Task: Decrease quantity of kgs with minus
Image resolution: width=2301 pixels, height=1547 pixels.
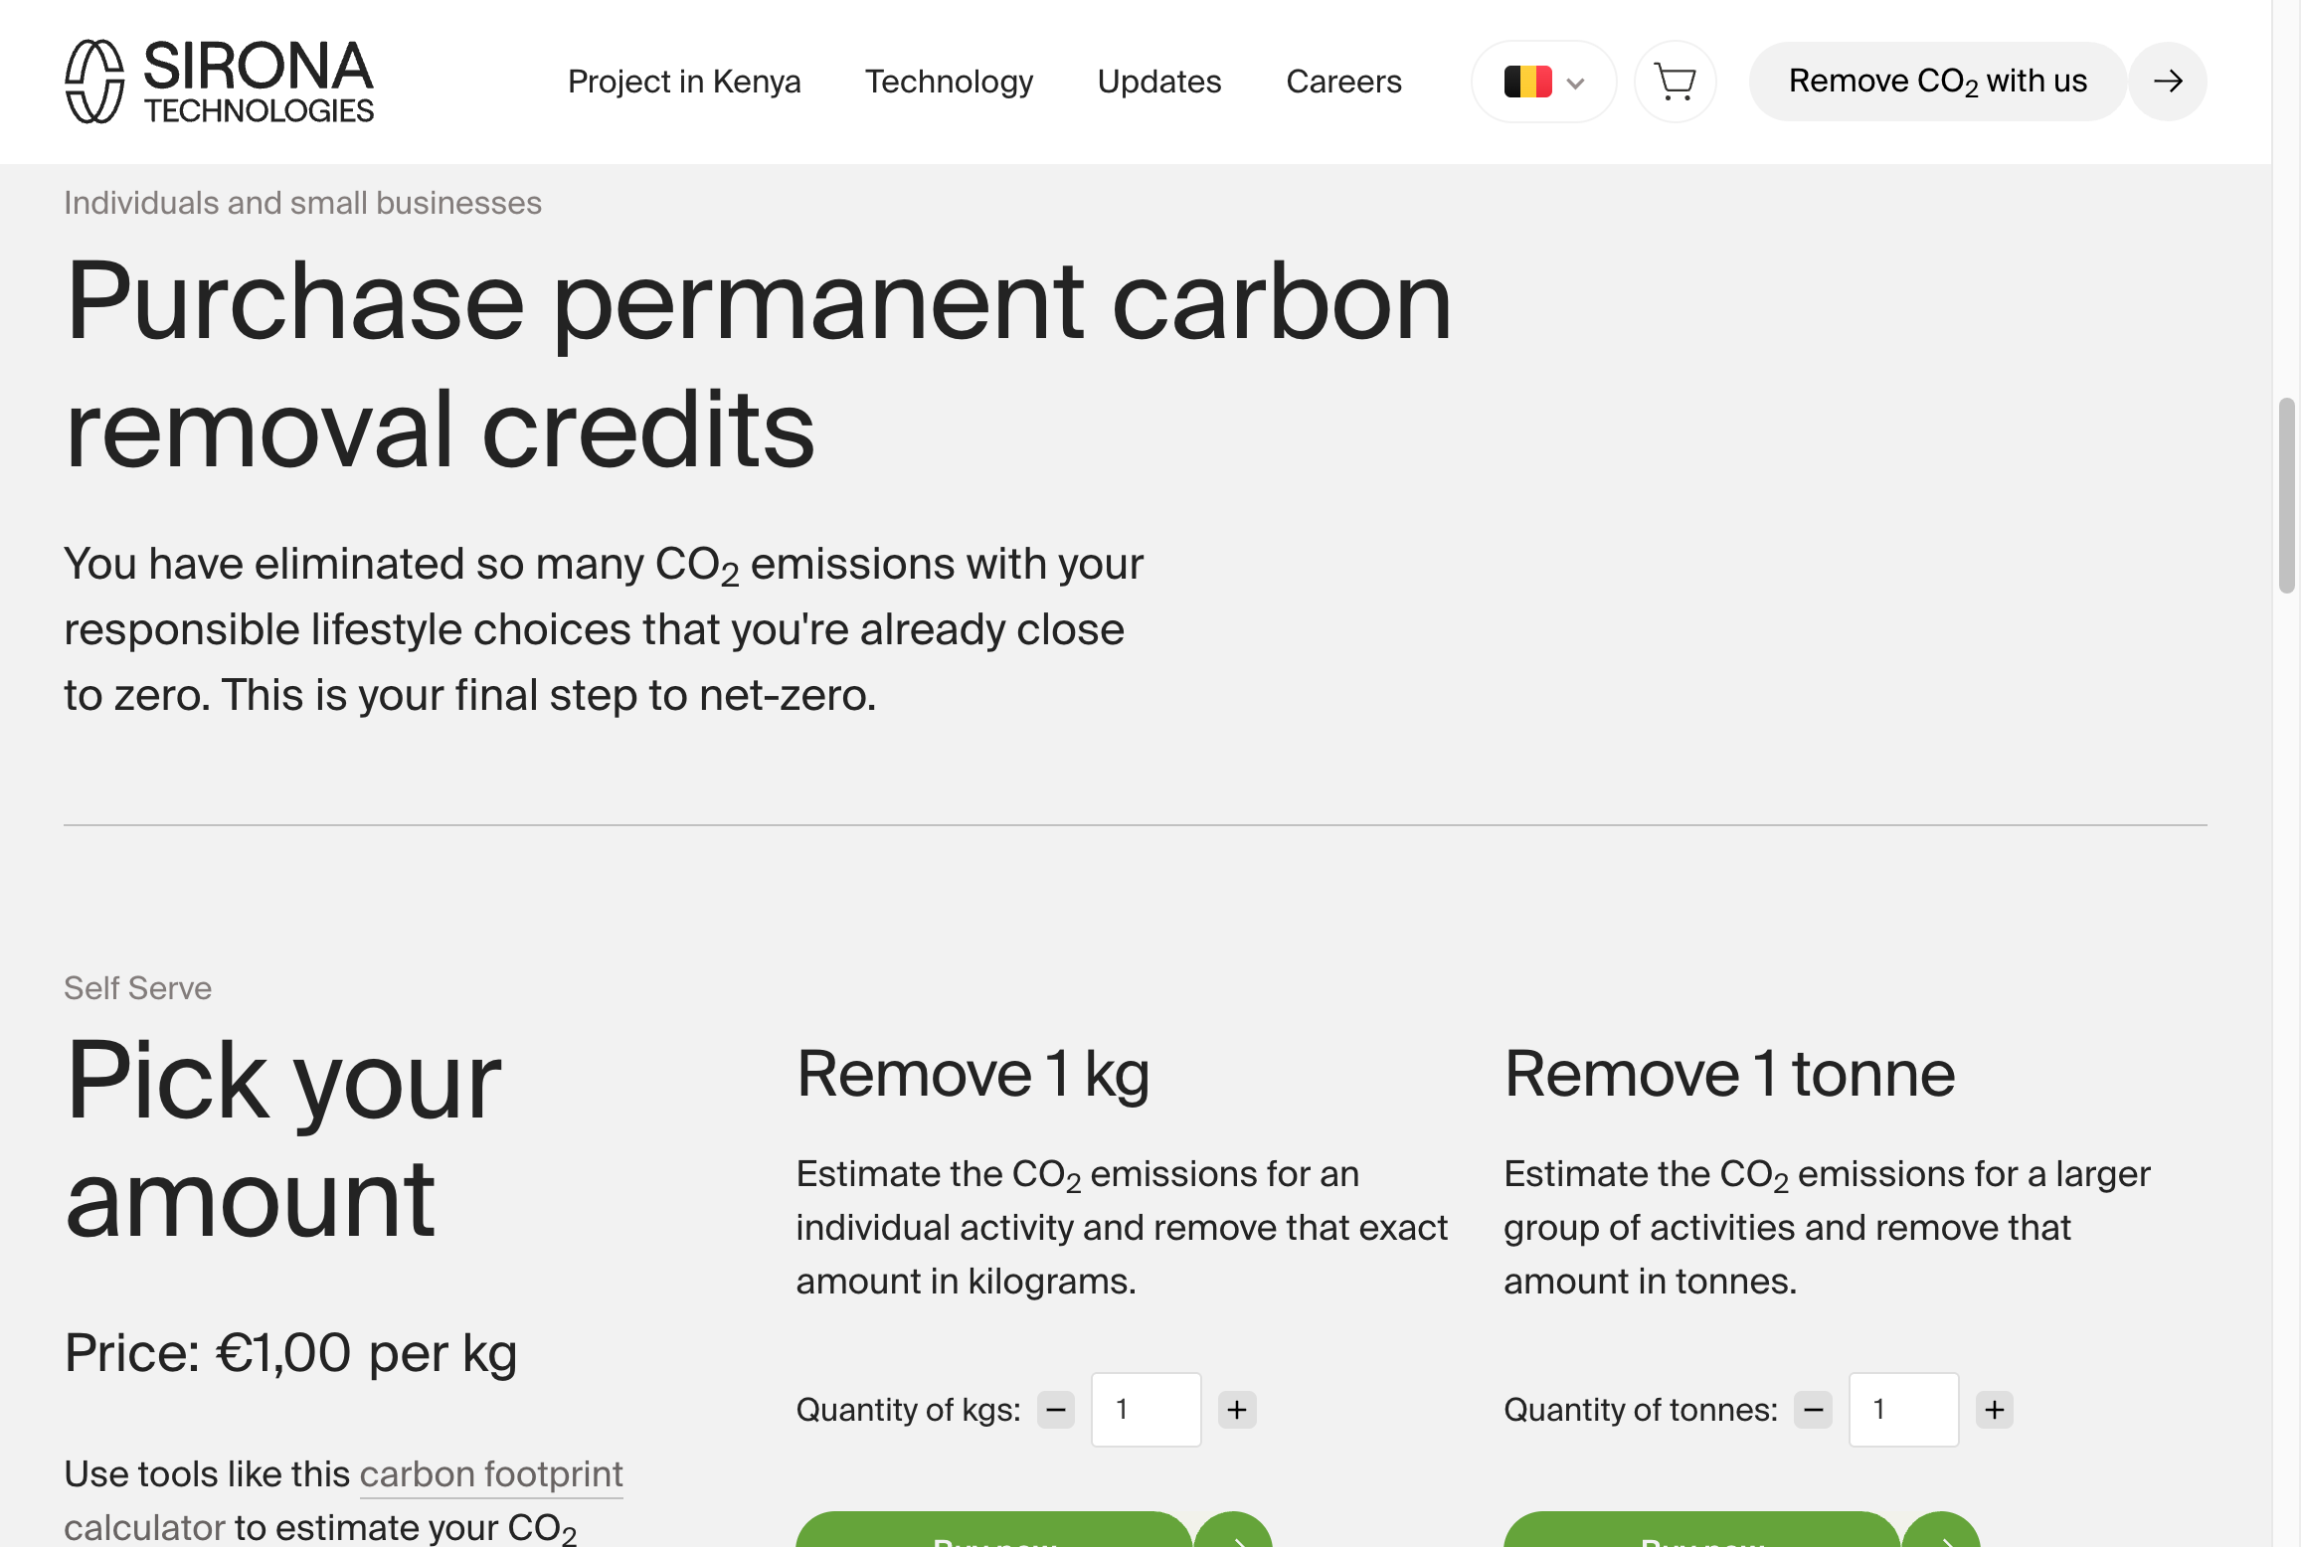Action: [1056, 1410]
